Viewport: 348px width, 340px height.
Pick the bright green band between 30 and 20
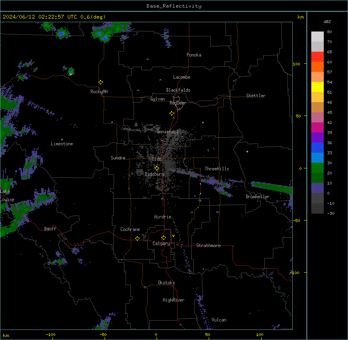pyautogui.click(x=317, y=168)
